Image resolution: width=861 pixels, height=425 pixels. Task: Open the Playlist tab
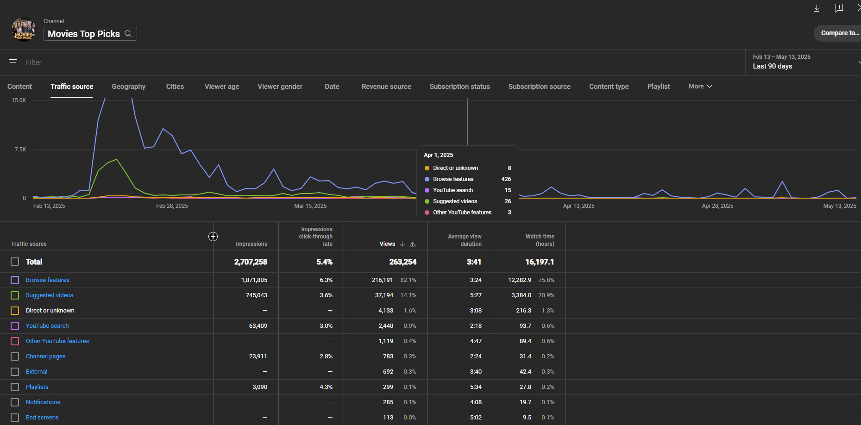(x=659, y=87)
